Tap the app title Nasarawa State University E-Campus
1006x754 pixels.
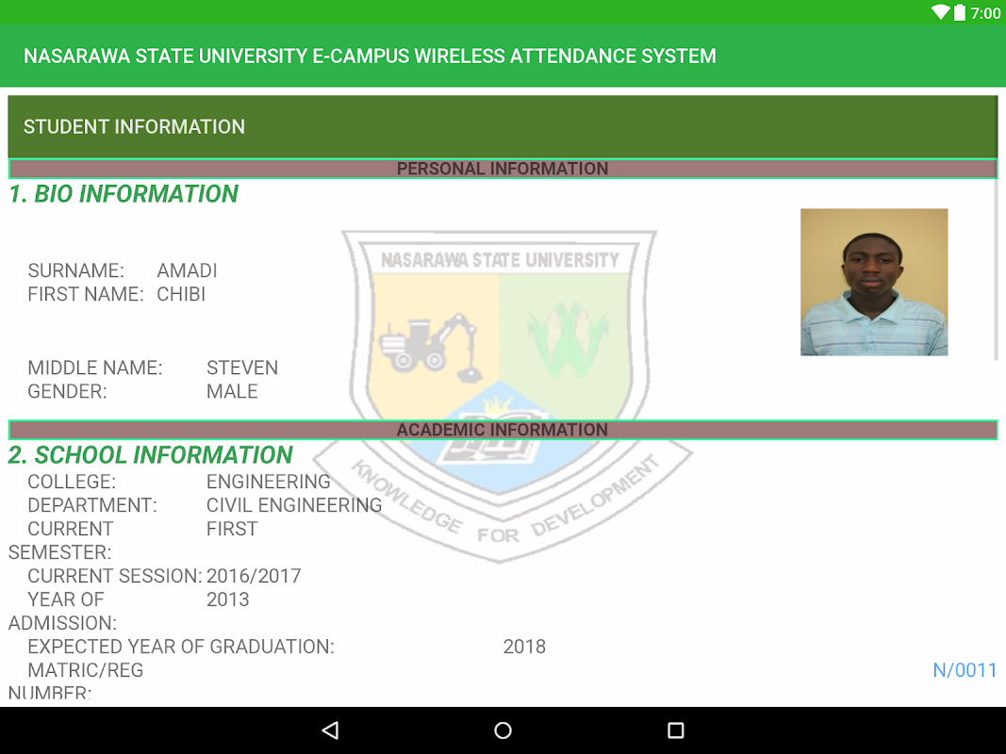[370, 56]
